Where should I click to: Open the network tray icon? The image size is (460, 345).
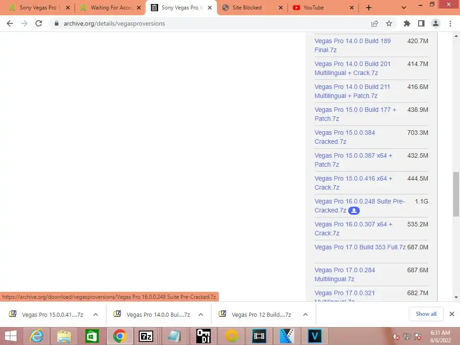[x=407, y=336]
